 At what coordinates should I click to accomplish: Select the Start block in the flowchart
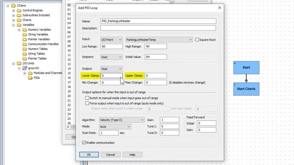pyautogui.click(x=246, y=67)
